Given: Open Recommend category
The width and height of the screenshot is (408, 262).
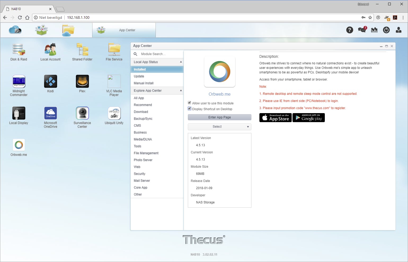Looking at the screenshot, I should [x=157, y=105].
